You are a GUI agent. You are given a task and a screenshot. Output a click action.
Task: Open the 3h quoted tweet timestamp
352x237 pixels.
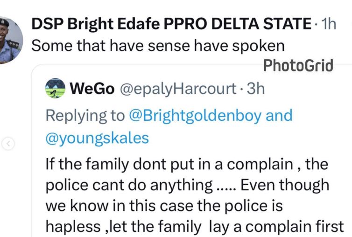click(255, 88)
